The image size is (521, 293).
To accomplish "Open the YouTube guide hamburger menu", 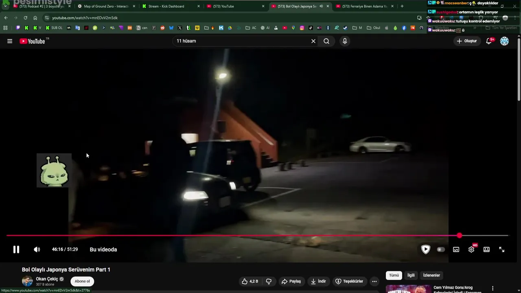I will click(x=10, y=41).
